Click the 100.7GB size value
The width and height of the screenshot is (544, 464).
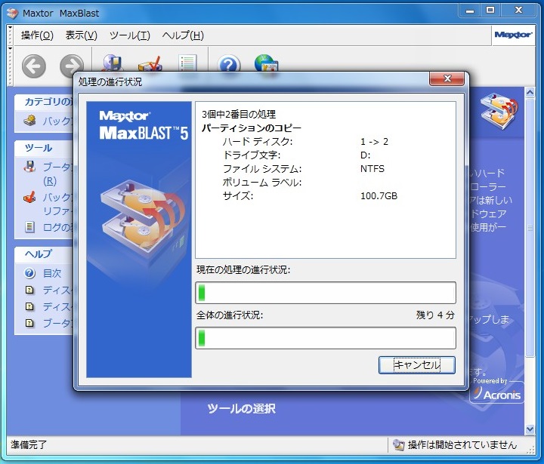pyautogui.click(x=379, y=196)
